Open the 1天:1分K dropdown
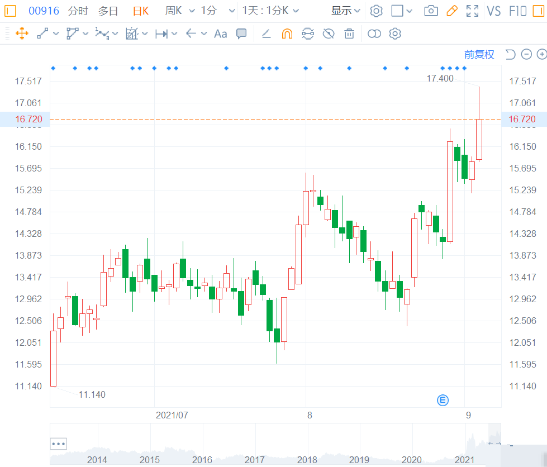This screenshot has width=547, height=467. (271, 11)
